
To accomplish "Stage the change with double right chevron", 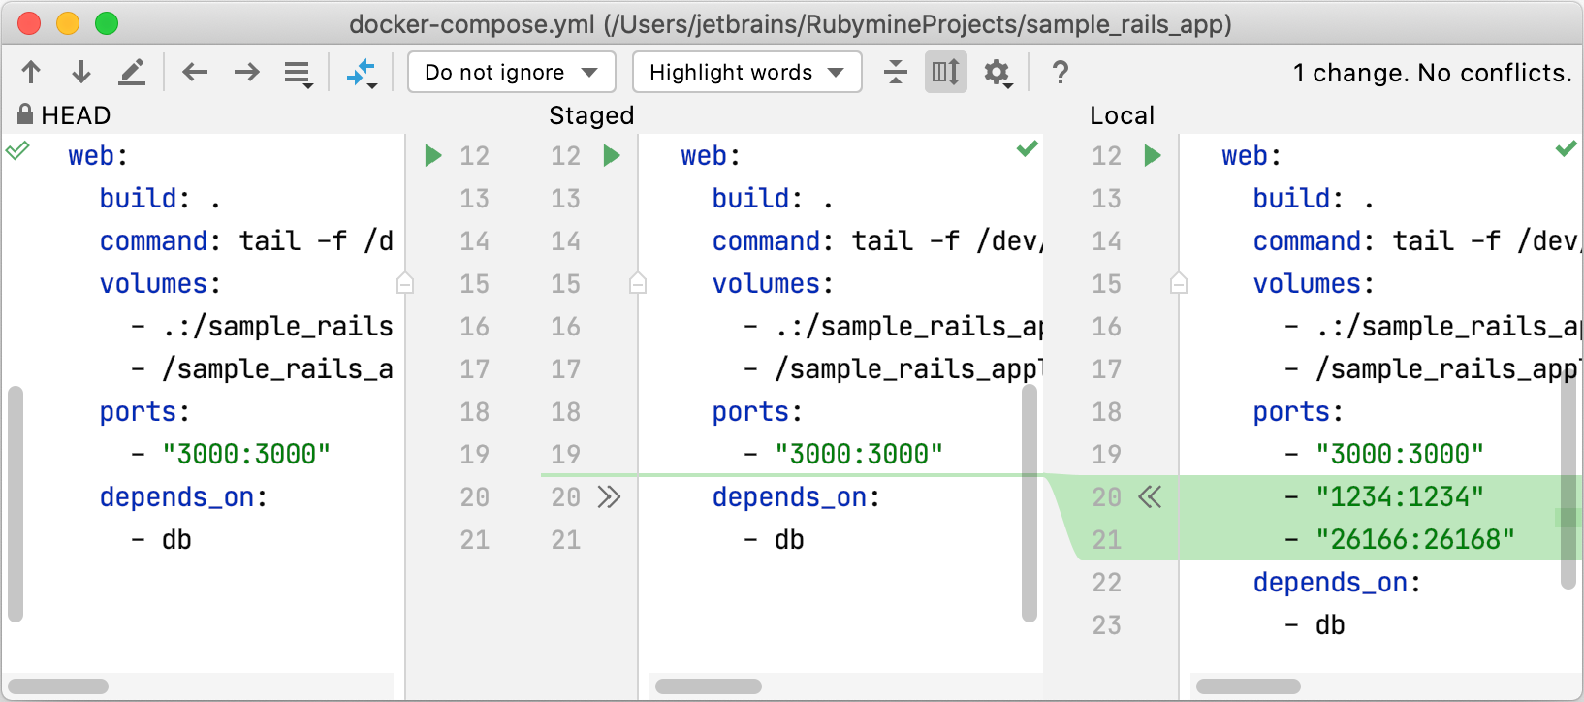I will tap(609, 497).
